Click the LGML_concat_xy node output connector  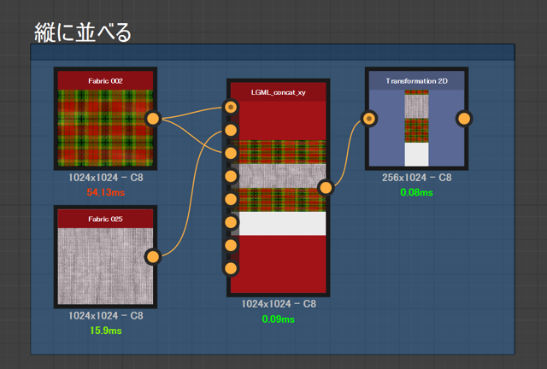(x=325, y=188)
